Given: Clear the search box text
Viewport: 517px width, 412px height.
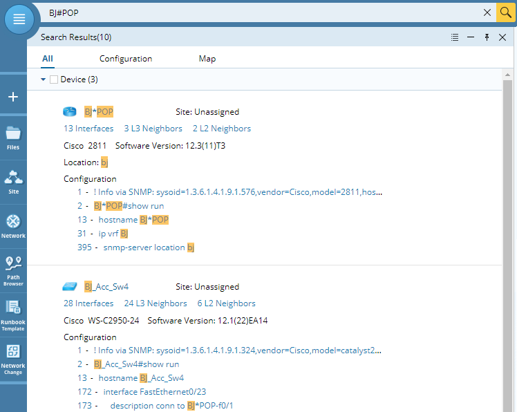Looking at the screenshot, I should click(x=487, y=12).
